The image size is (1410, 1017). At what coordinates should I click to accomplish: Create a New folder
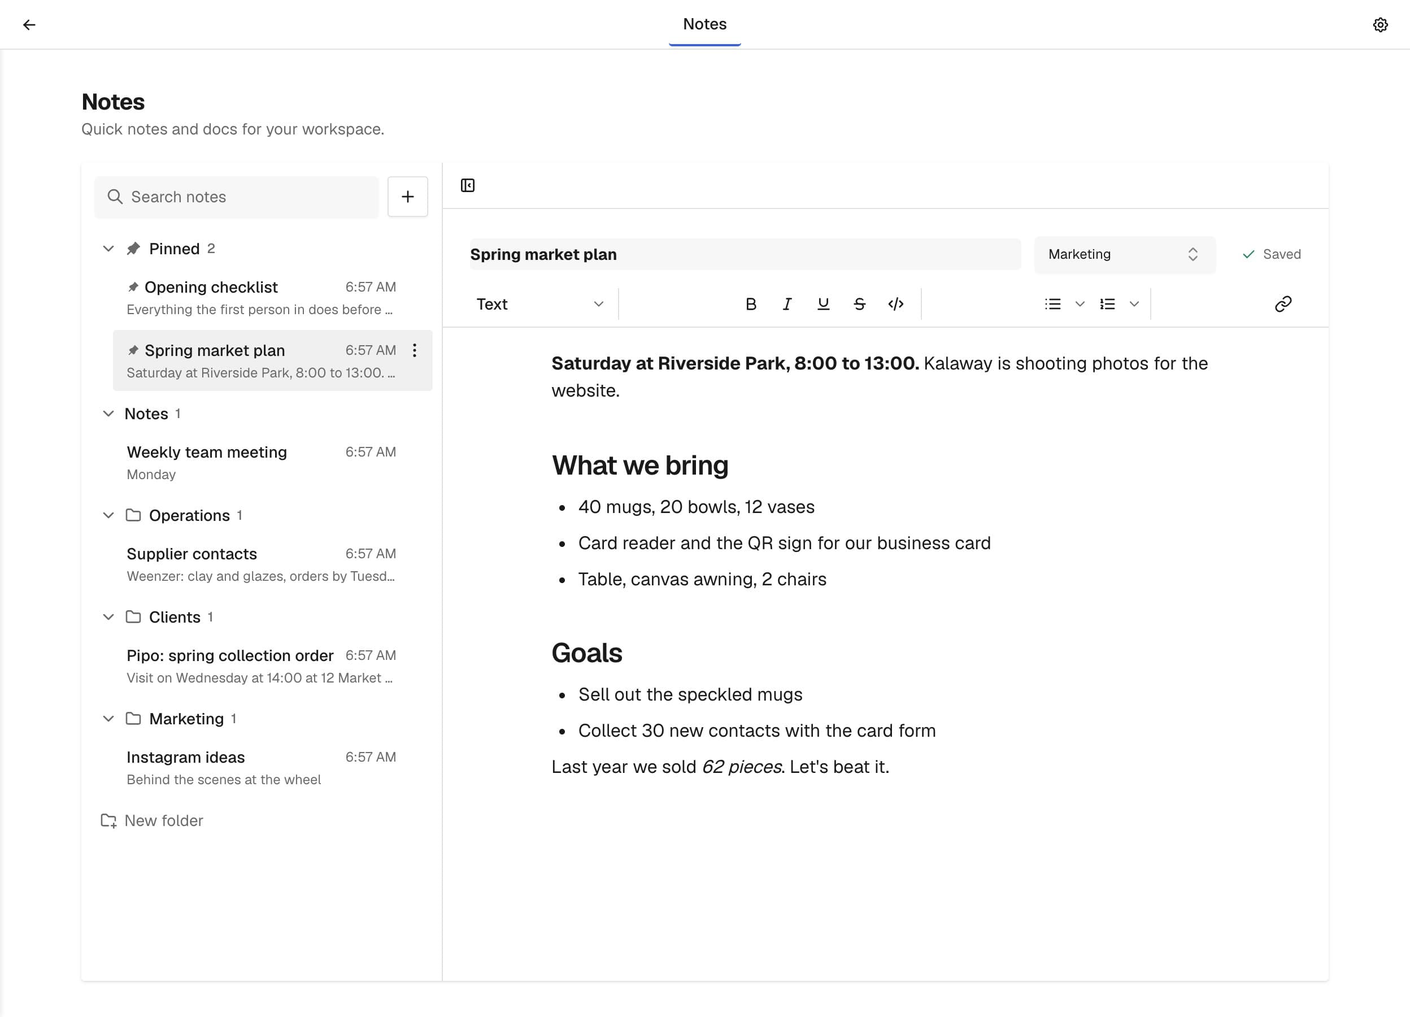point(153,820)
